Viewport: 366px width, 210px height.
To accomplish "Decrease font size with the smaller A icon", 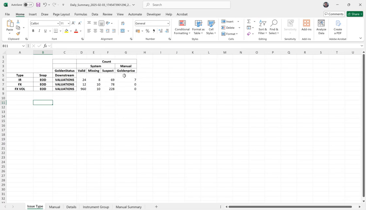I will coord(80,23).
